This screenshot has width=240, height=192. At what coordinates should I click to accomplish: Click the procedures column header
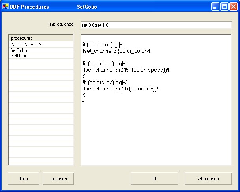click(x=41, y=38)
